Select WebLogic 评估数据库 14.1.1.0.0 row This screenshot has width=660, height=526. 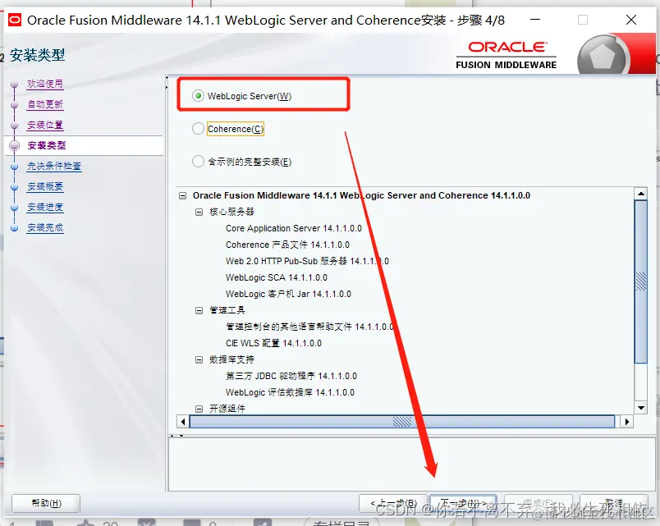290,392
